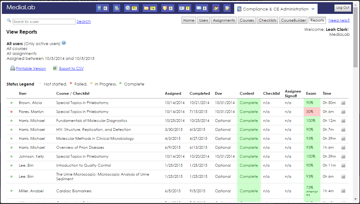Click the Export to CSV link
Image resolution: width=360 pixels, height=204 pixels.
tap(71, 68)
